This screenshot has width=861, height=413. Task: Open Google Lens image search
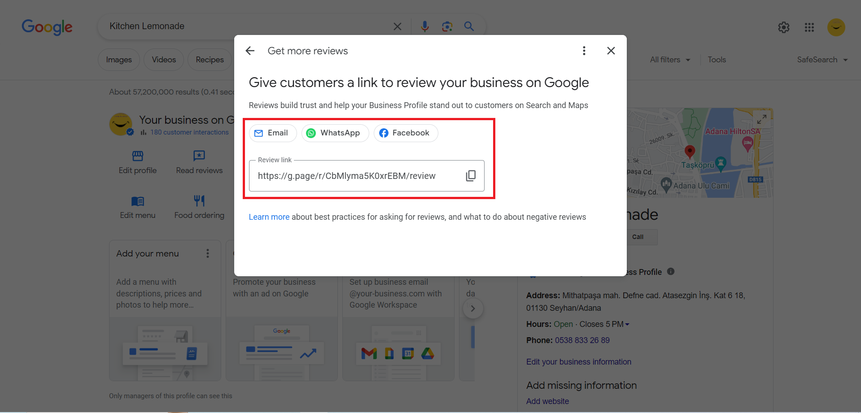(447, 26)
